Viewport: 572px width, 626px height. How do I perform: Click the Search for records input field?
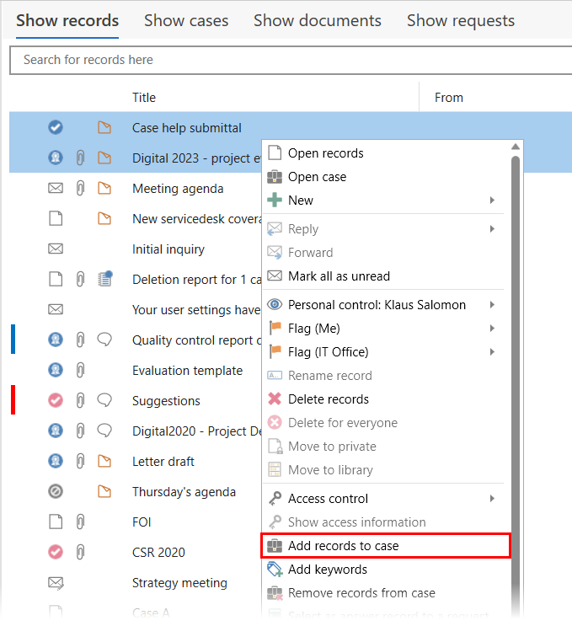[291, 60]
